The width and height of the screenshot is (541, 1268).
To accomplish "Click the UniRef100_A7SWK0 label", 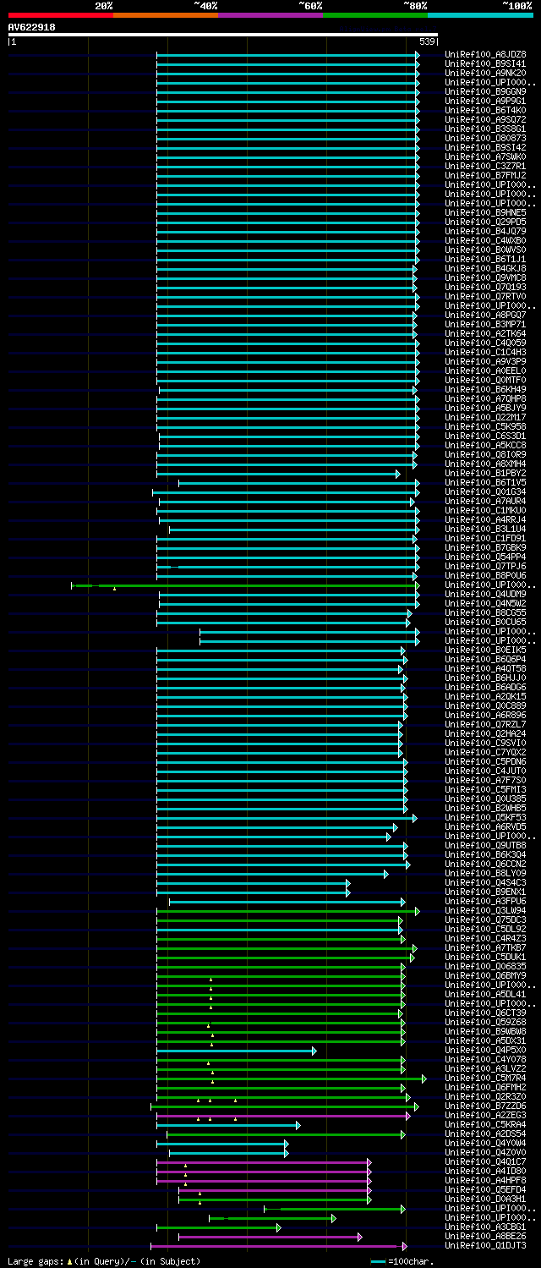I will point(487,156).
